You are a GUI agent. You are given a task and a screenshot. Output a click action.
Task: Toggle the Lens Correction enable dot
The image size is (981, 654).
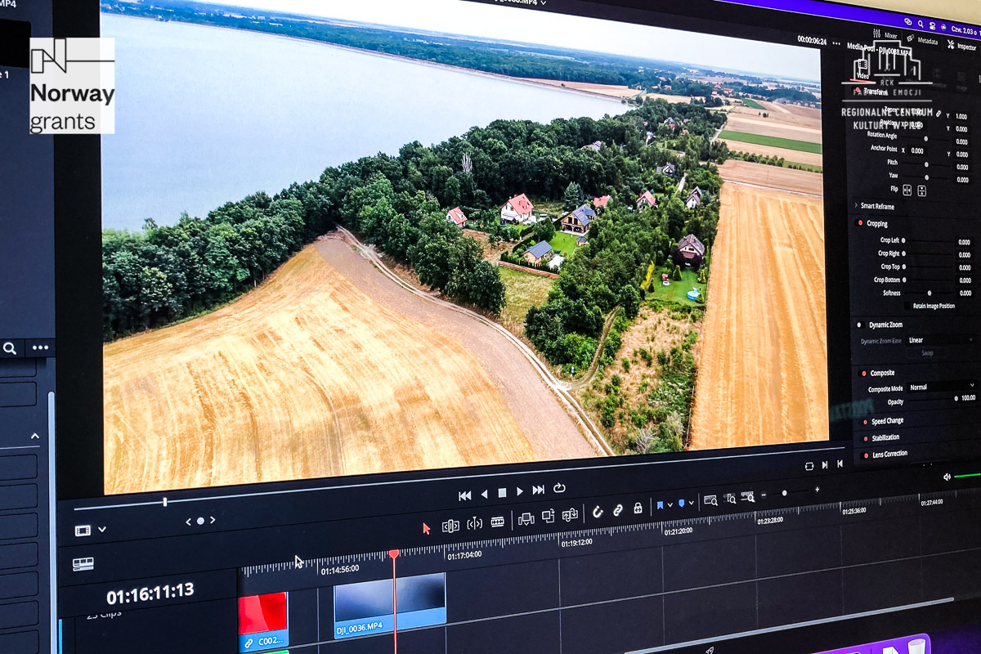pos(866,454)
